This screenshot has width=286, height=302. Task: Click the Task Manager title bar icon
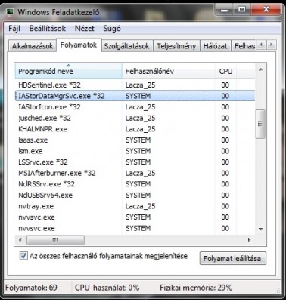[x=10, y=11]
